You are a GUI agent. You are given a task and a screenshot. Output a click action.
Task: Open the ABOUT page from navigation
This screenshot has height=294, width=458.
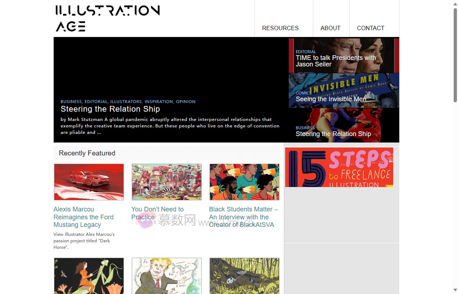tap(330, 28)
